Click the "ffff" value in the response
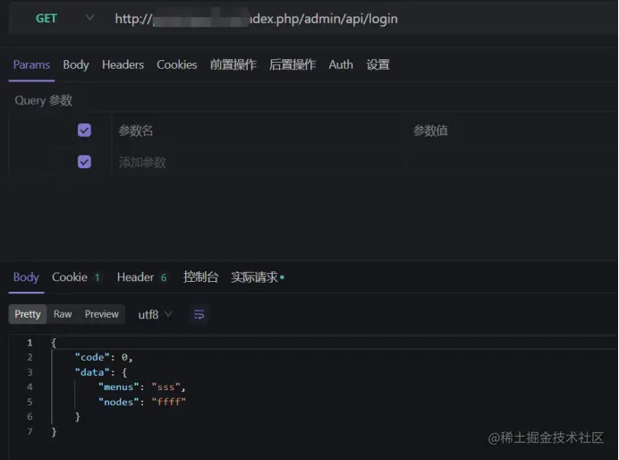 tap(168, 402)
